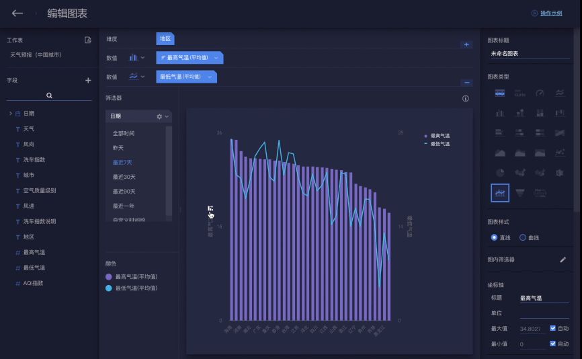Click the chart info icon
Viewport: 582px width, 359px height.
coord(466,98)
